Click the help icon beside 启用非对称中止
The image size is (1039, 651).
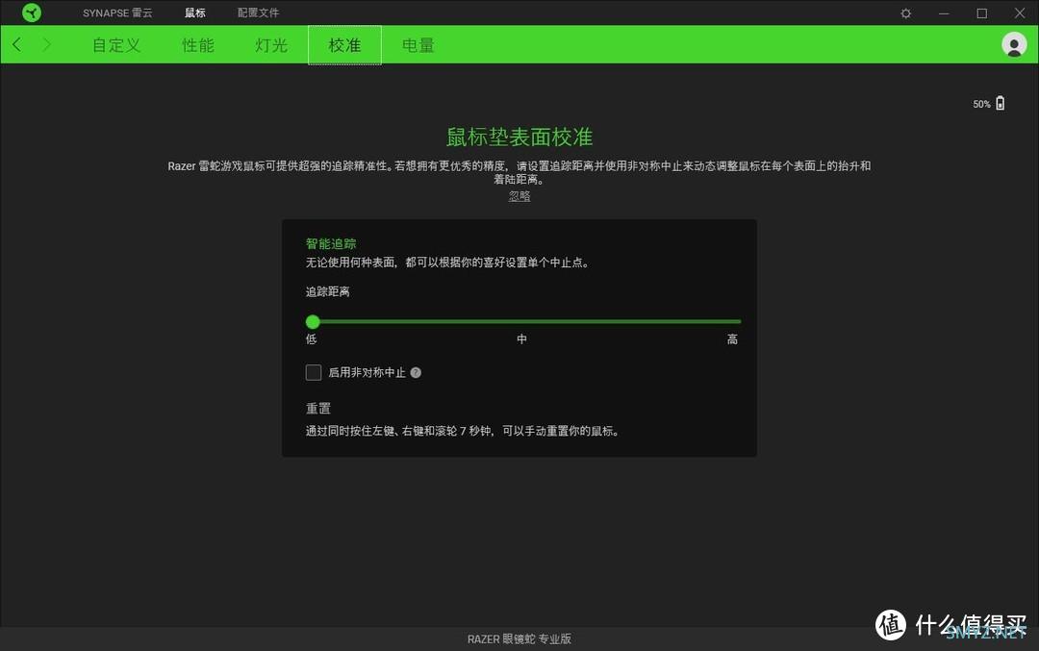tap(416, 372)
